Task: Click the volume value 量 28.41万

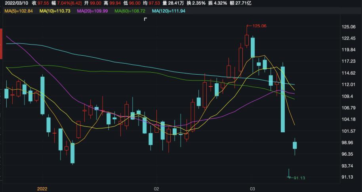Action: point(173,3)
